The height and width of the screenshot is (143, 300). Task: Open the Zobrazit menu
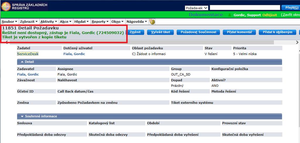coord(29,22)
